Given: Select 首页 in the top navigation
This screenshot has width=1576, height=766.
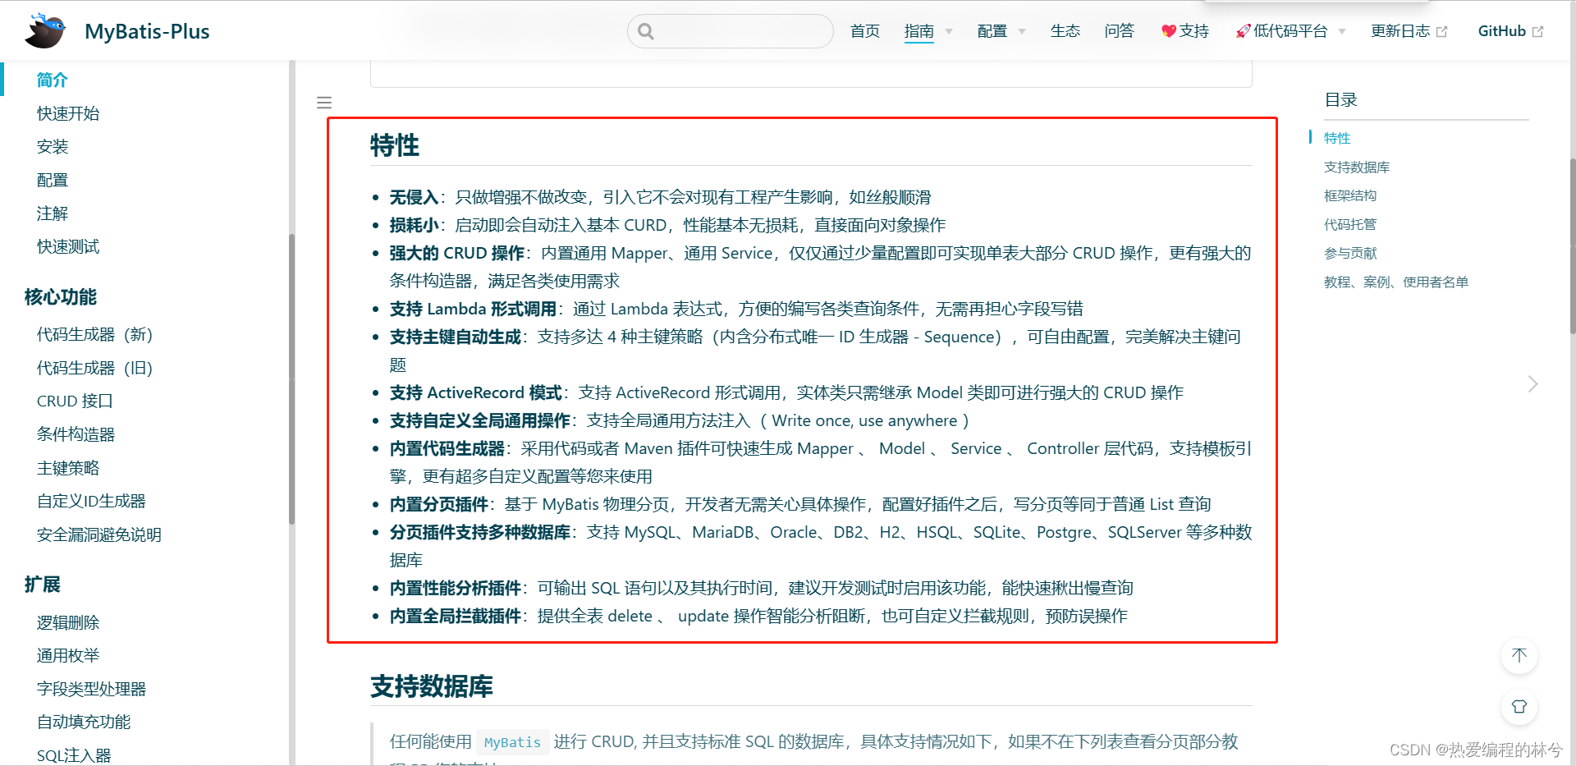Looking at the screenshot, I should click(864, 30).
